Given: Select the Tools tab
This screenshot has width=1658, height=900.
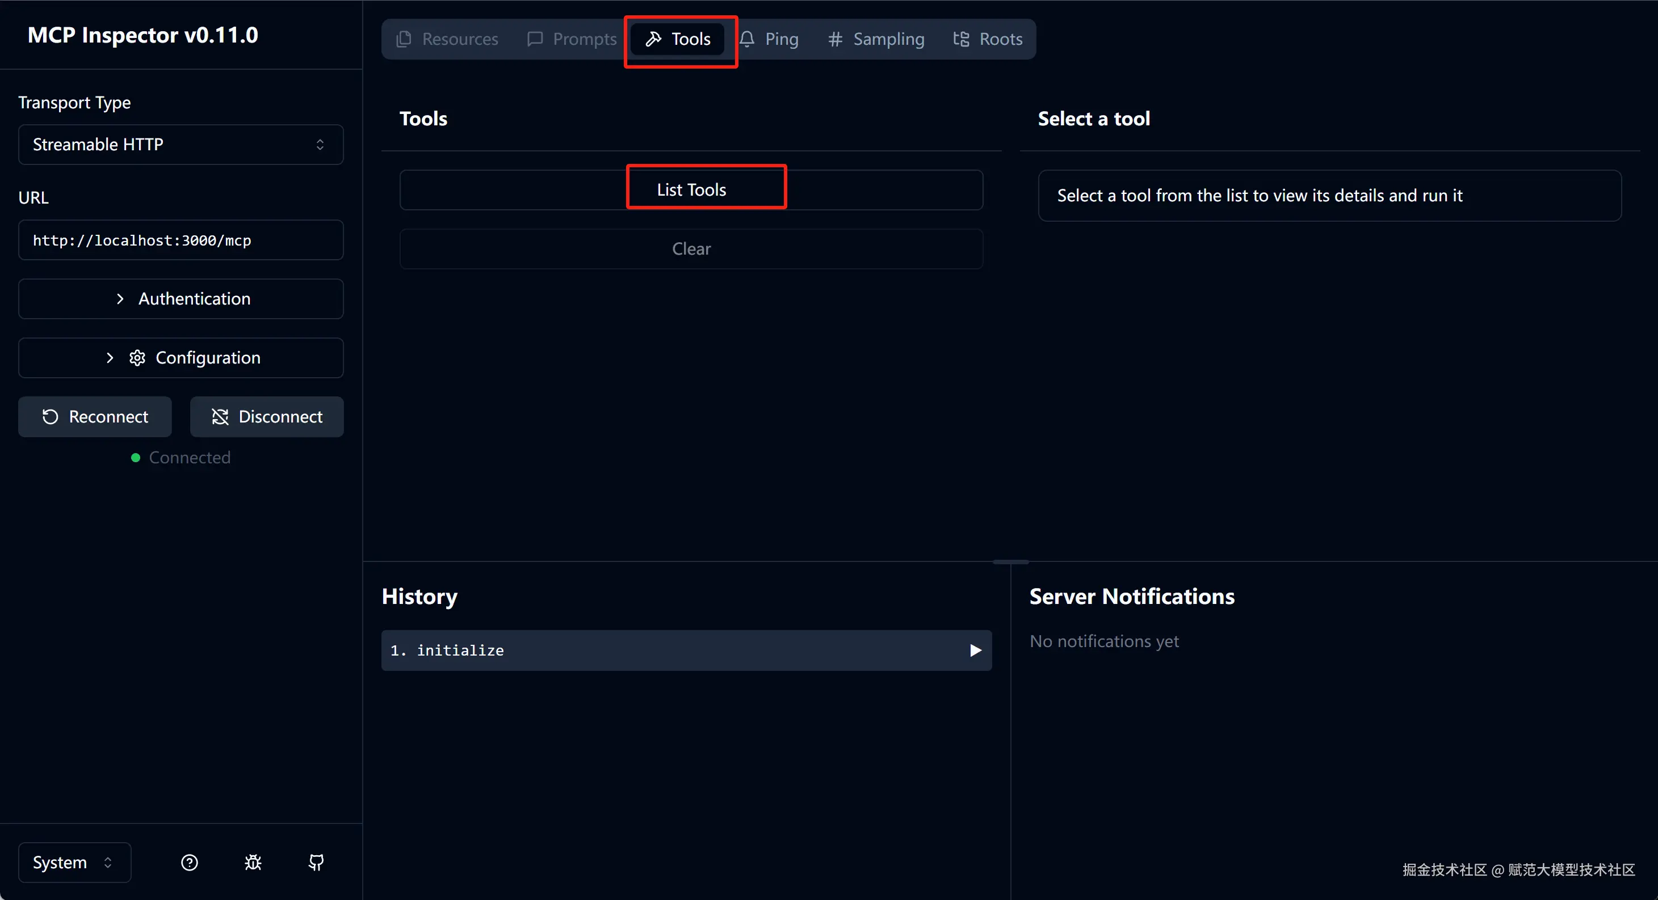Looking at the screenshot, I should [x=678, y=39].
